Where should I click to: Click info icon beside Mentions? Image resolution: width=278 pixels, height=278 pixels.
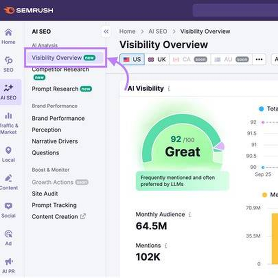click(166, 245)
